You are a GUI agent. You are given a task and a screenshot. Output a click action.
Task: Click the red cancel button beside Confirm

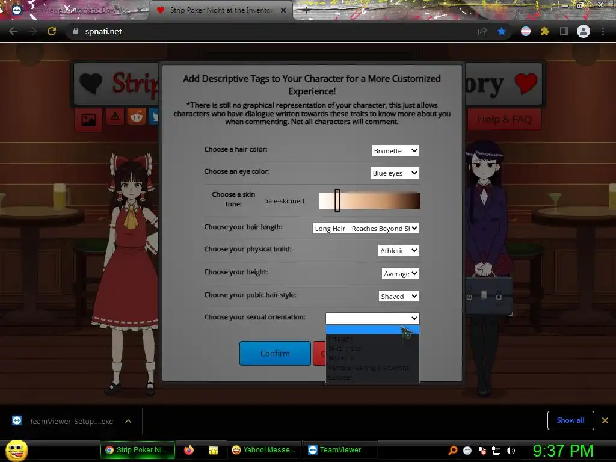pyautogui.click(x=319, y=353)
